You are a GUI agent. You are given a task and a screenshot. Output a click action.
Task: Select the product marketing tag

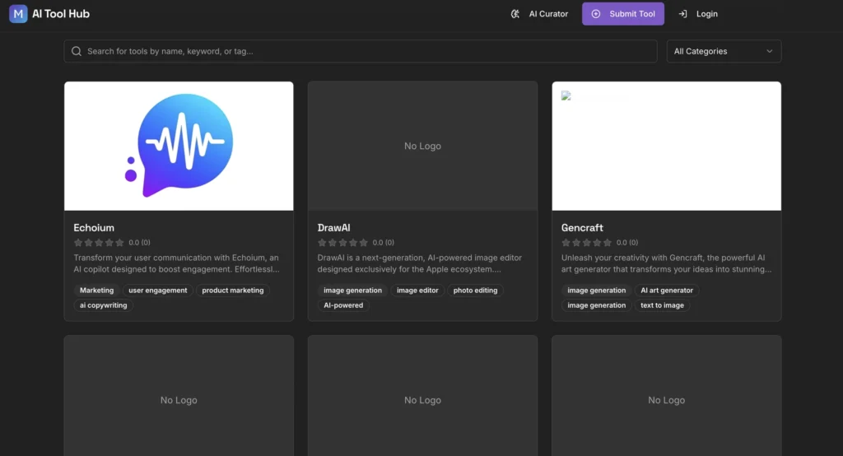(233, 291)
